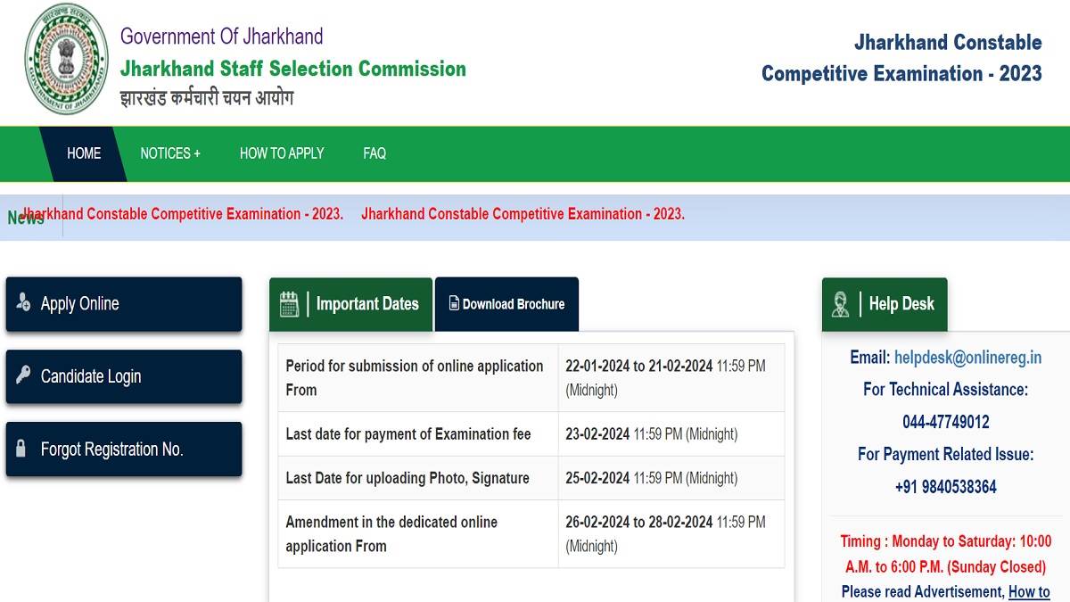Open the HOME menu item
1070x602 pixels.
84,153
